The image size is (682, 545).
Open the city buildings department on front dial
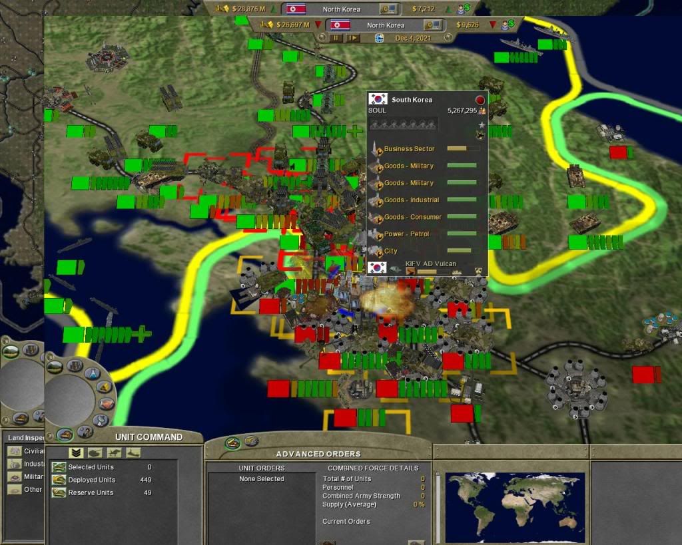click(75, 365)
